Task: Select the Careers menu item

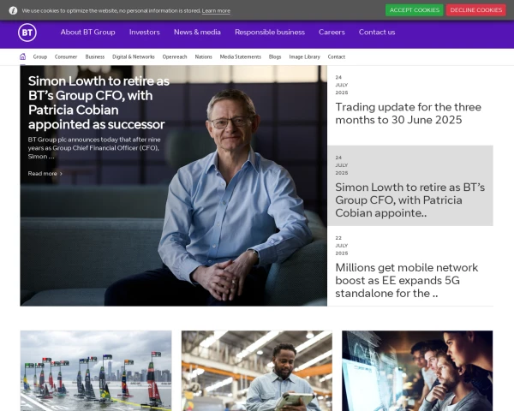Action: click(x=332, y=33)
